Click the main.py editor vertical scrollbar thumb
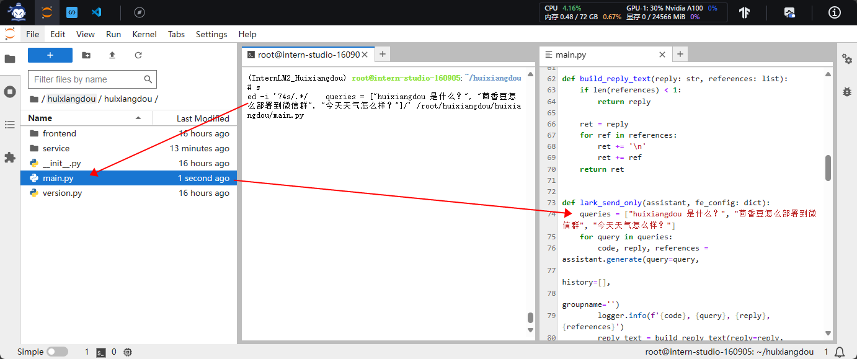Screen dimensions: 857x359 pos(828,167)
